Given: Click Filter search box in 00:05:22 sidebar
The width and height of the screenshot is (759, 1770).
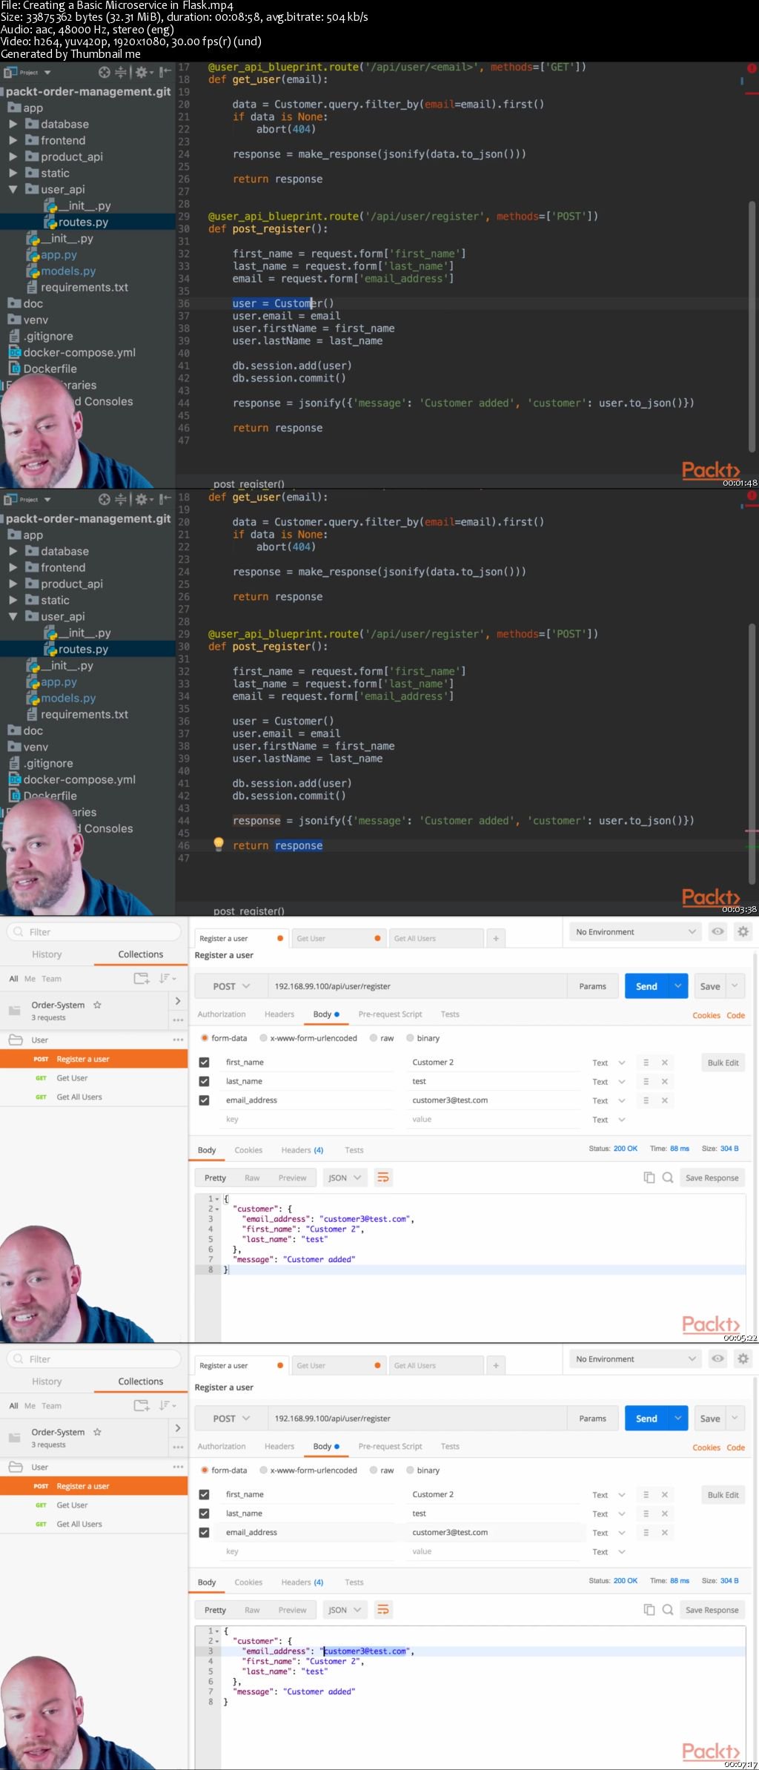Looking at the screenshot, I should (x=94, y=932).
